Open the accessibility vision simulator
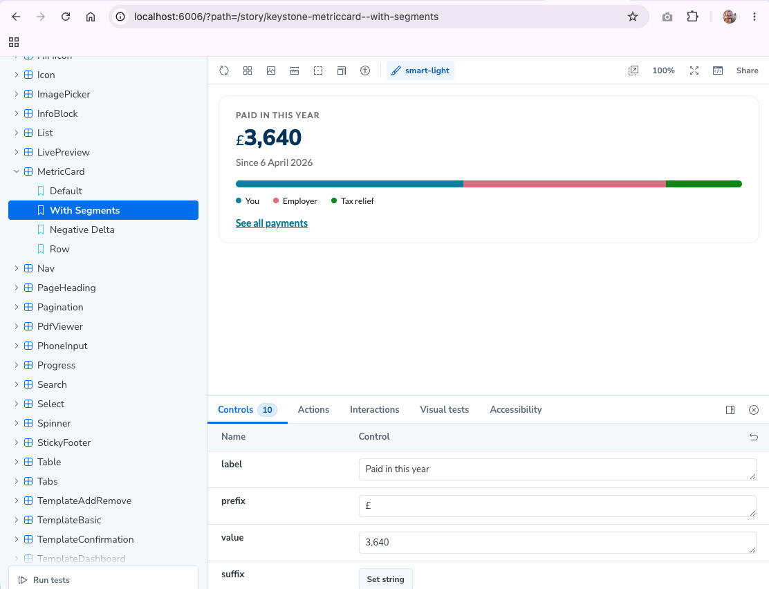 (365, 71)
